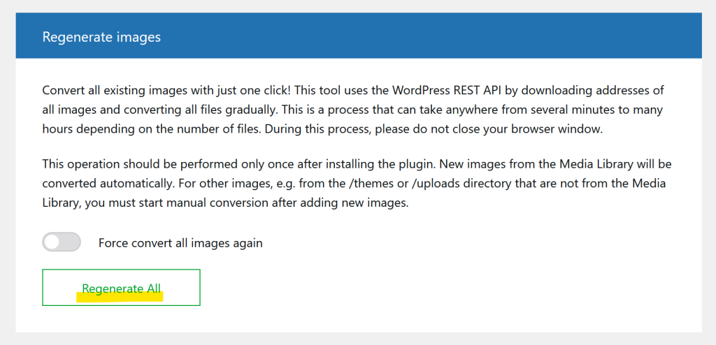Toggle the Force convert all images switch
This screenshot has width=716, height=345.
pyautogui.click(x=62, y=242)
